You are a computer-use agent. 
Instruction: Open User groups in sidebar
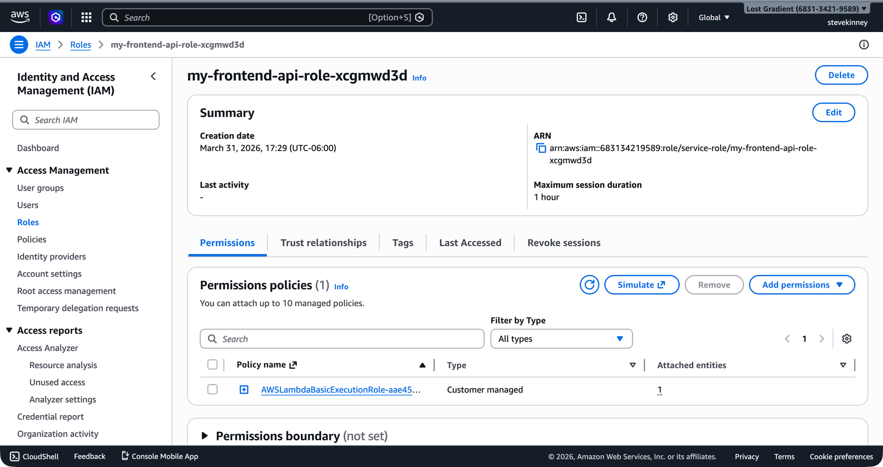pyautogui.click(x=40, y=188)
